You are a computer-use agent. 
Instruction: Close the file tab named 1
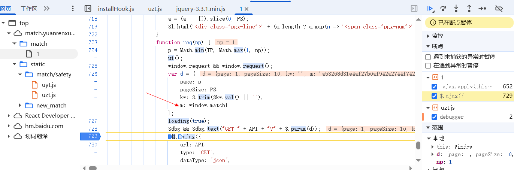tap(247, 9)
